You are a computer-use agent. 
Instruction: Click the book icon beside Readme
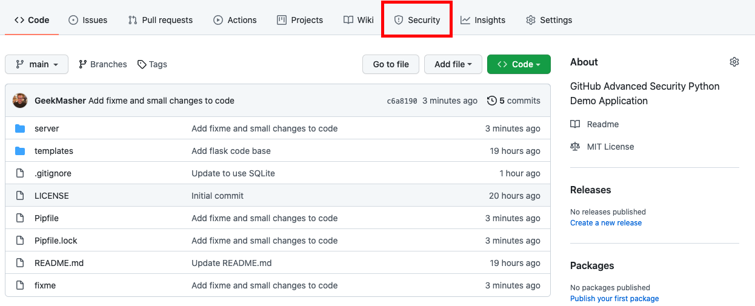[575, 124]
